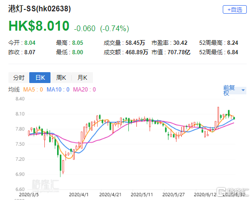Click the 52周最高 value 8.24
252x200 pixels.
point(232,43)
